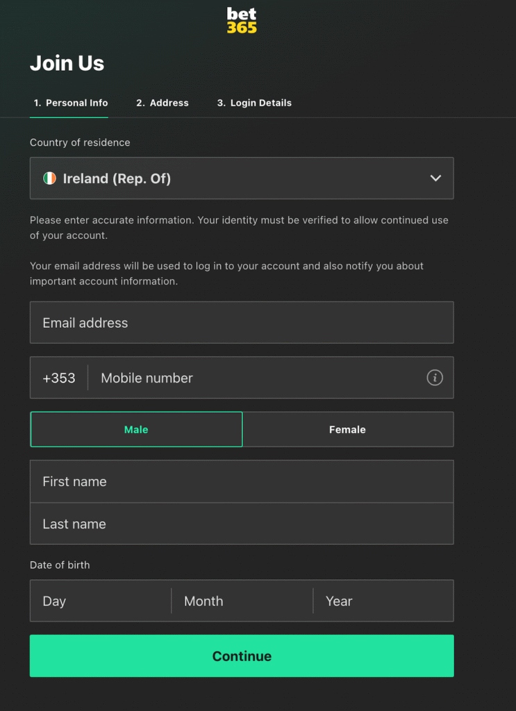Click the Country of residence label
This screenshot has width=516, height=711.
80,142
